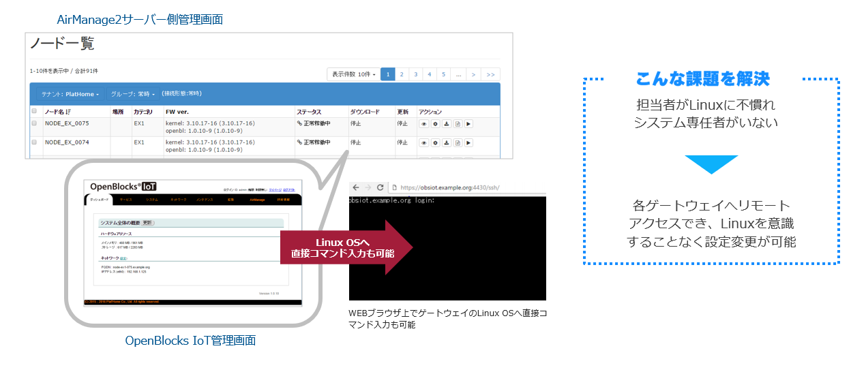Click the sort icon beside ノード名 header
The image size is (866, 372).
pyautogui.click(x=69, y=112)
